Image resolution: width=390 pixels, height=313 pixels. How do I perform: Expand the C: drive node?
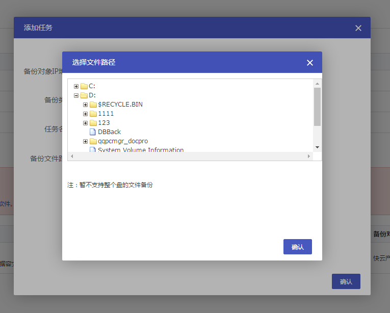coord(76,86)
